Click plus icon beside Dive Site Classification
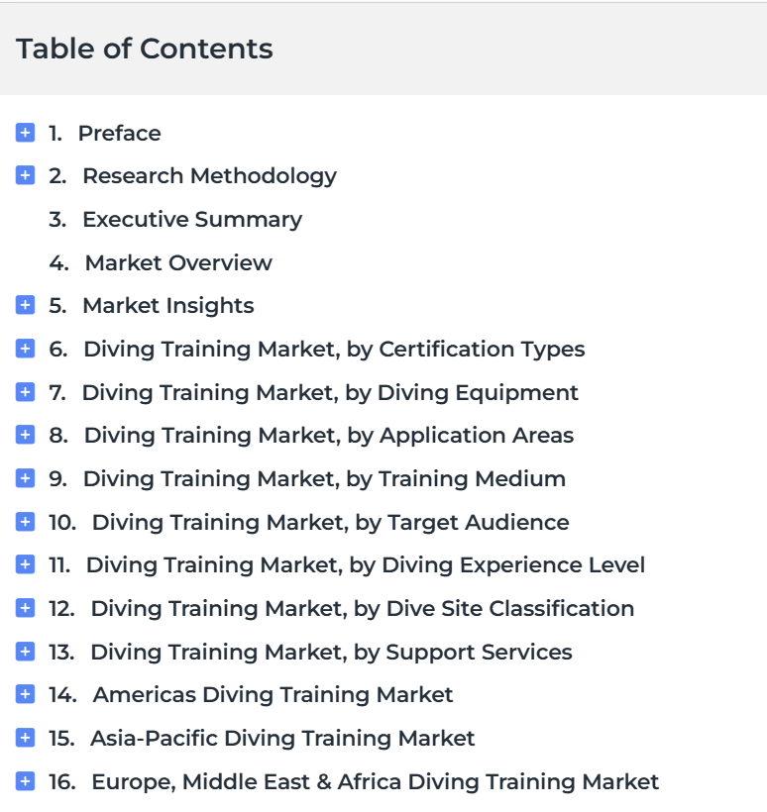 pyautogui.click(x=26, y=609)
